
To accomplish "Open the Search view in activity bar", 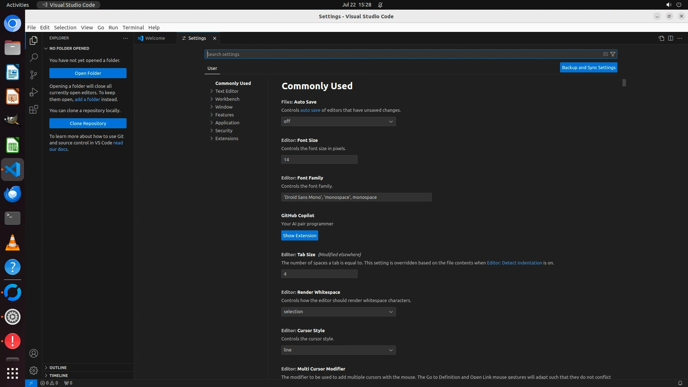I will coord(34,57).
